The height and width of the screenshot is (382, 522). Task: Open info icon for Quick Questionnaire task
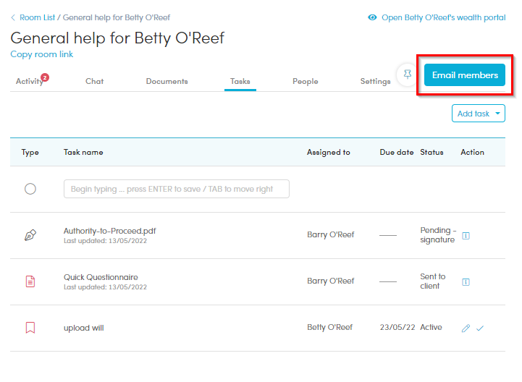pos(466,282)
